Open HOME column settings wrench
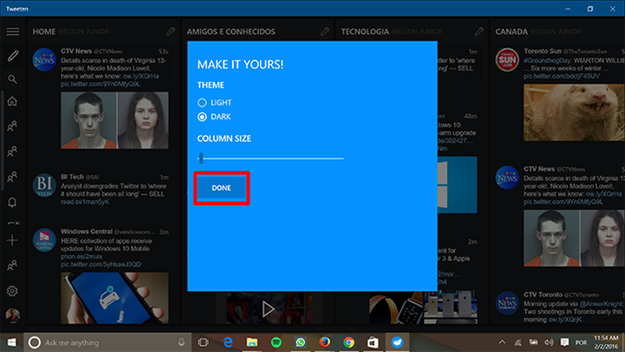 (x=171, y=32)
